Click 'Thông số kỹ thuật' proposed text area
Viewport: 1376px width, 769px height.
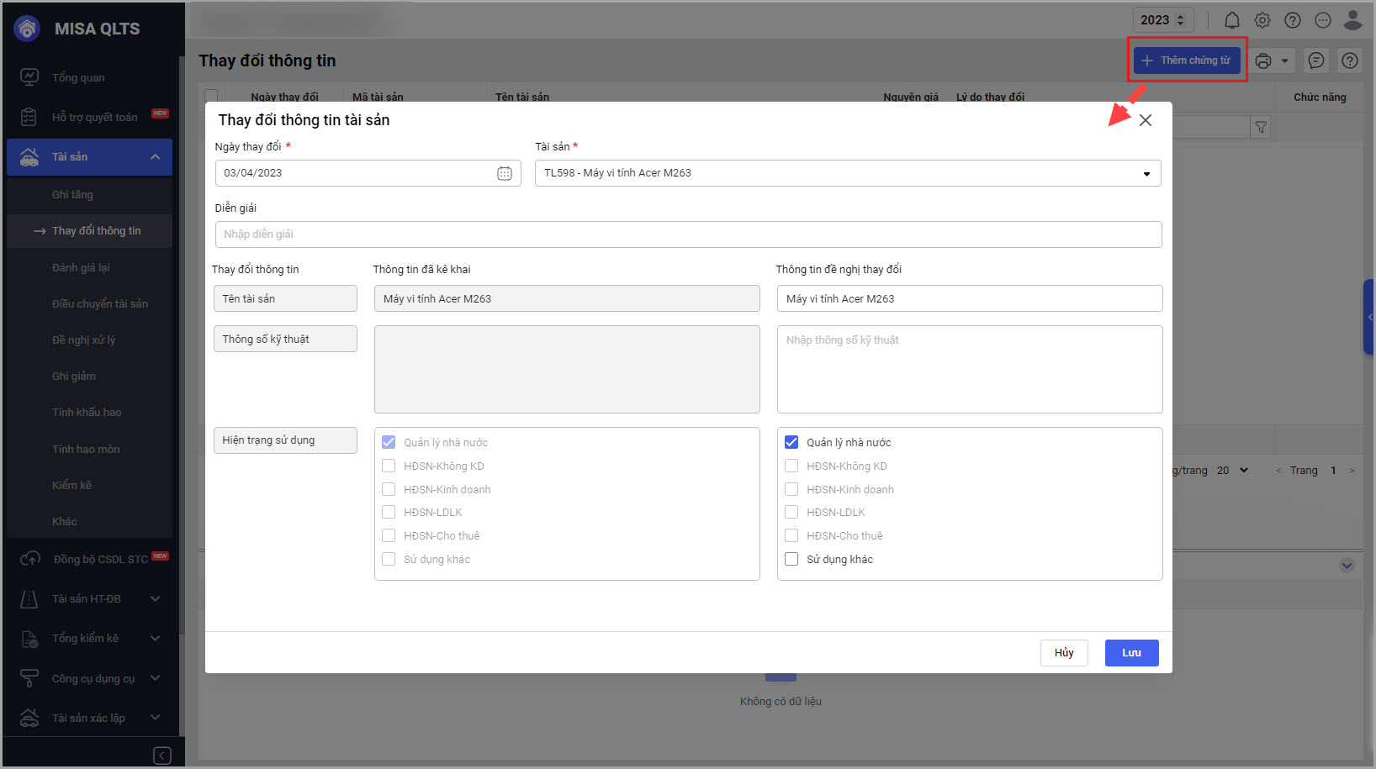coord(969,369)
